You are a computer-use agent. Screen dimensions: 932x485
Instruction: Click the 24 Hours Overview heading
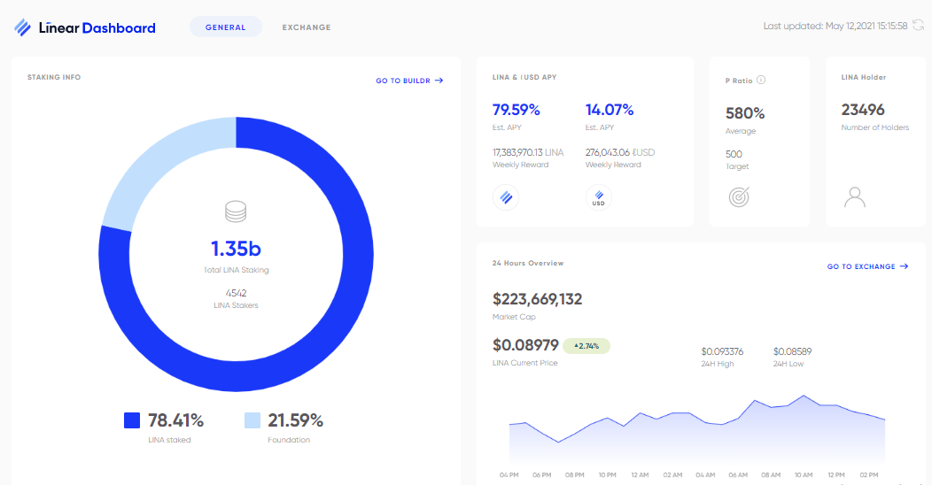528,263
